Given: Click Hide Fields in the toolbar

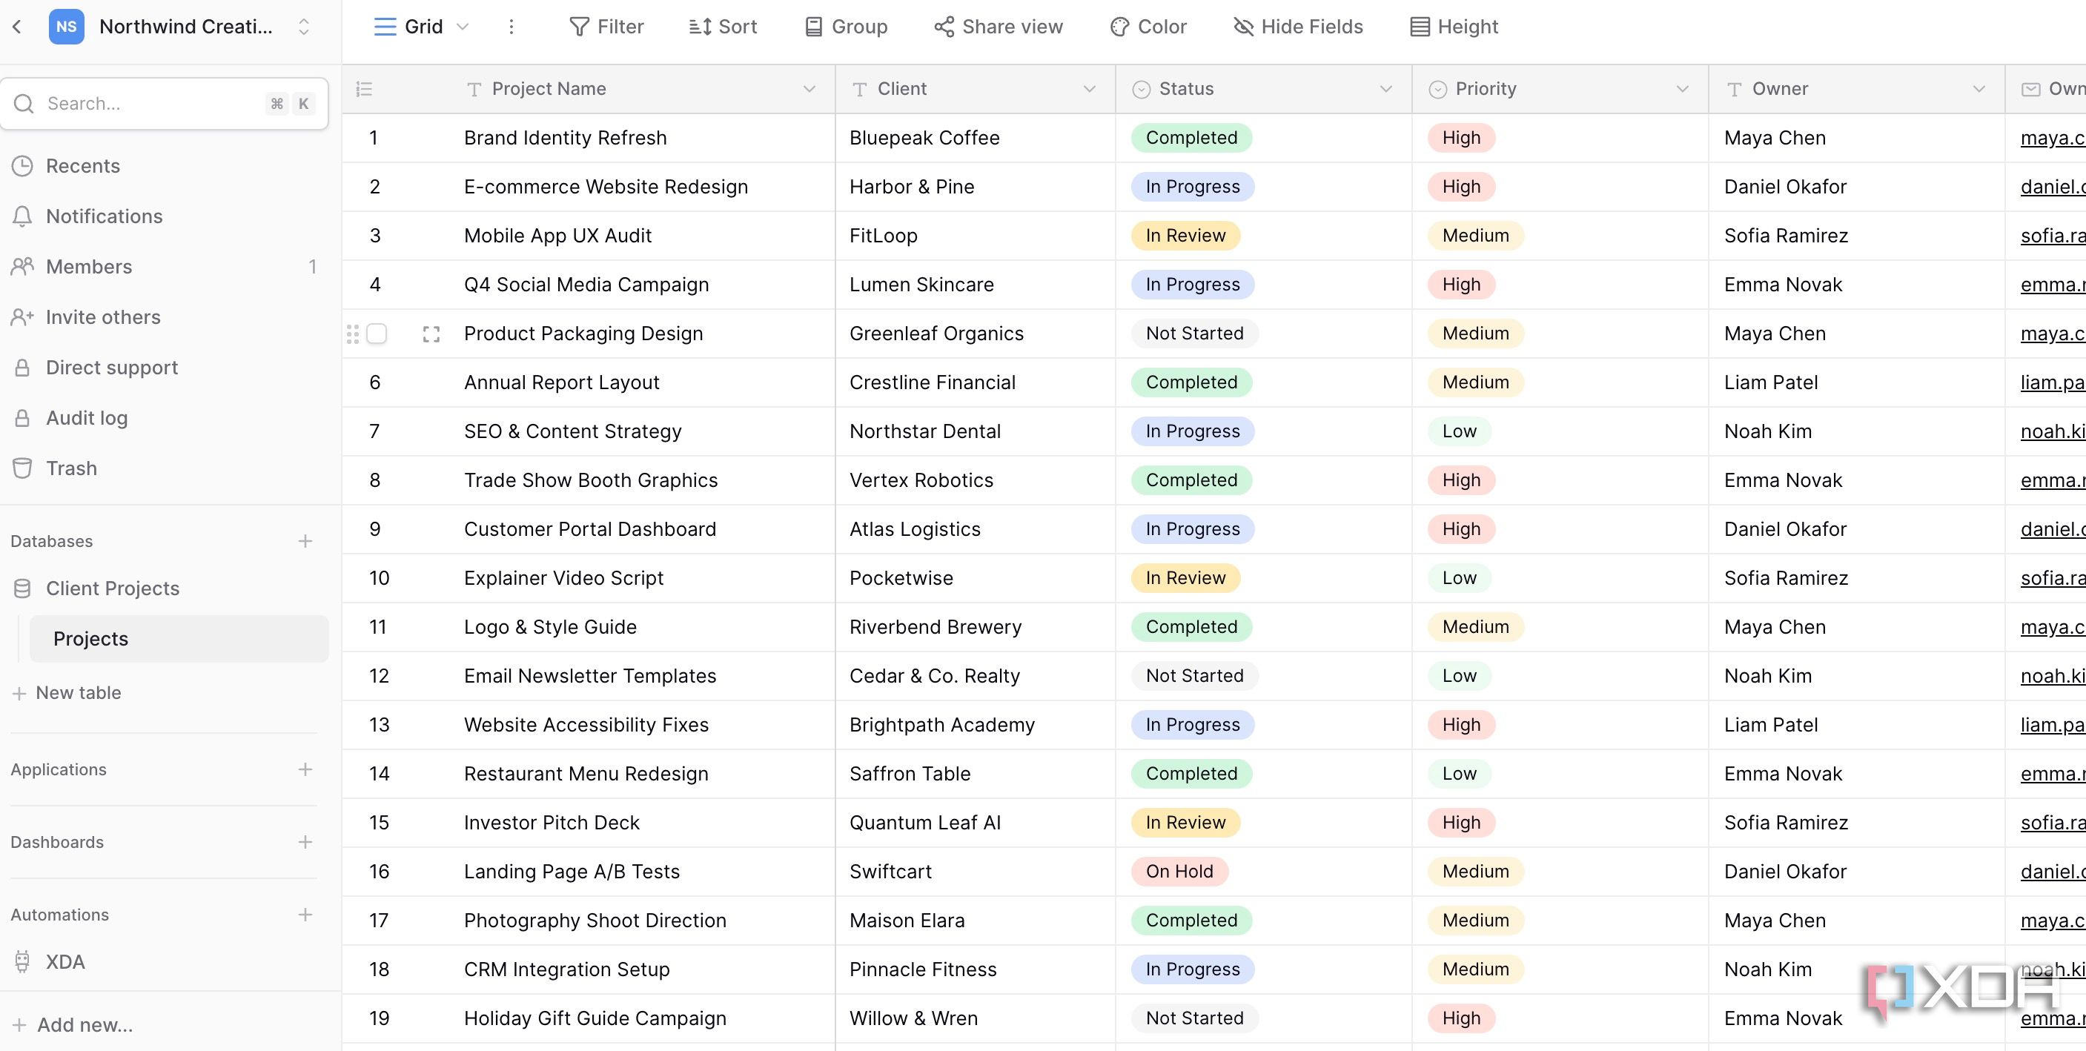Looking at the screenshot, I should pyautogui.click(x=1298, y=27).
